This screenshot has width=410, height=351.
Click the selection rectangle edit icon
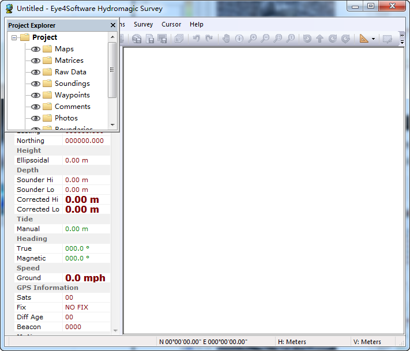387,39
